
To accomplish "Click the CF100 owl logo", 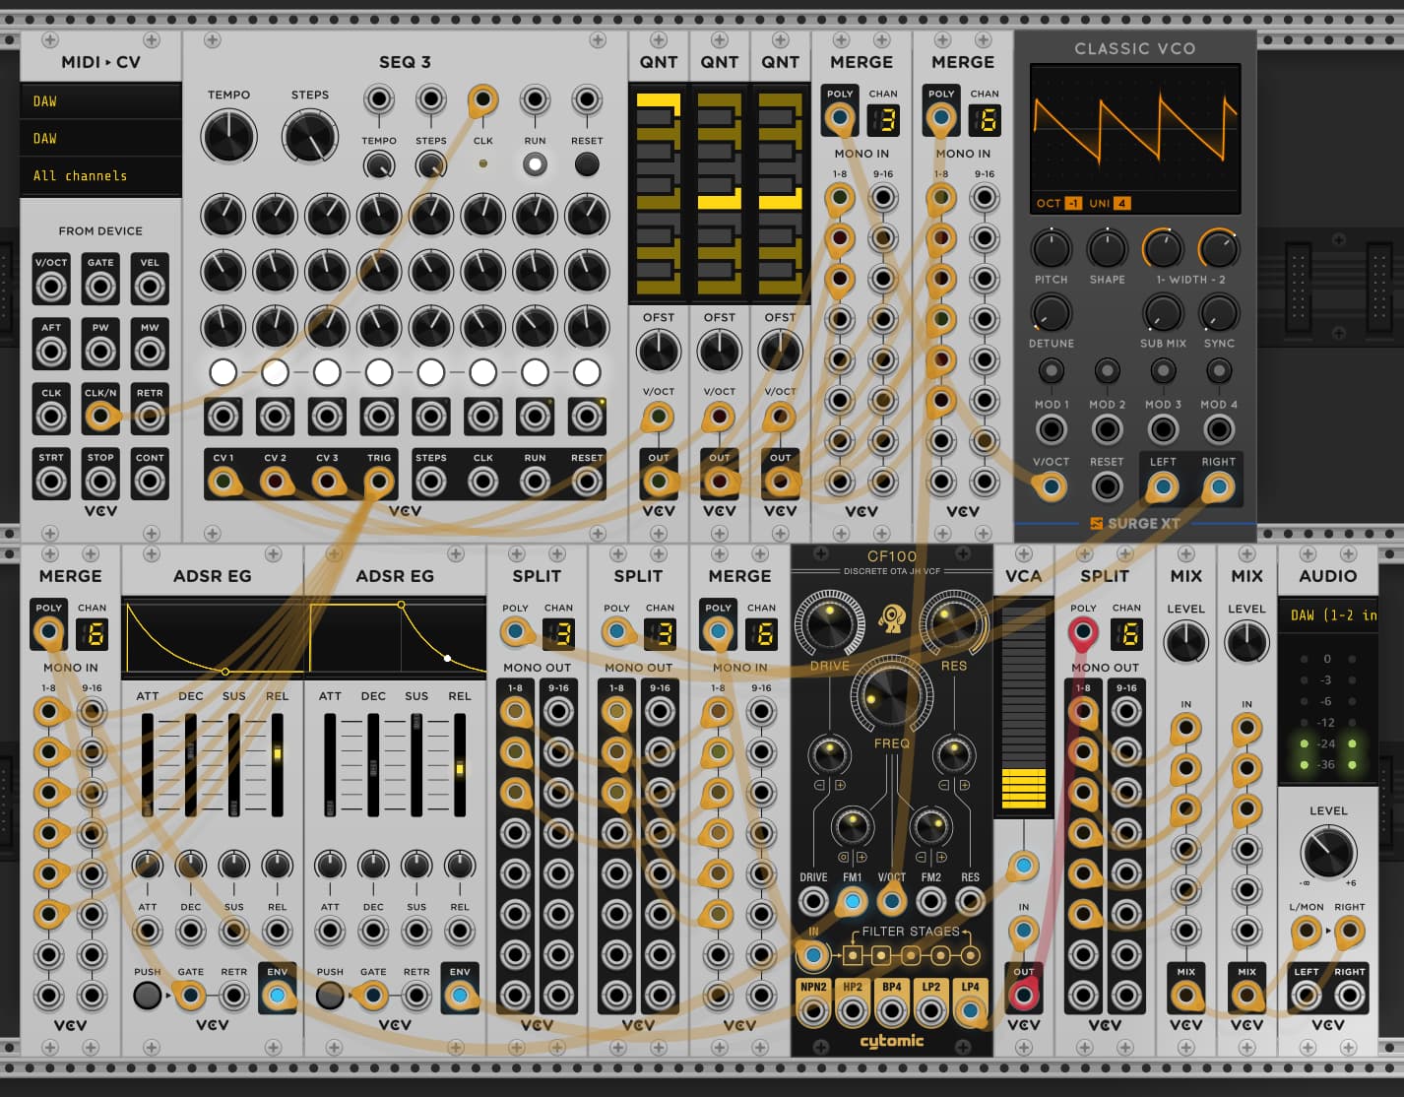I will pyautogui.click(x=892, y=618).
